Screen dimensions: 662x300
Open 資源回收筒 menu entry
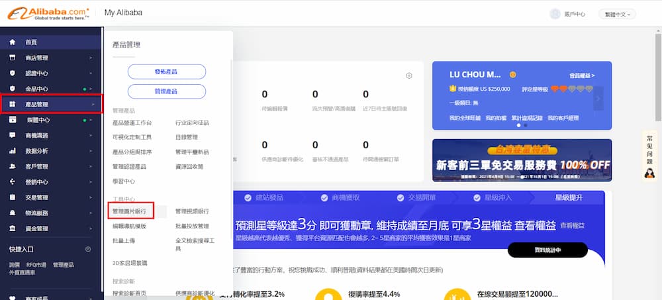[189, 166]
